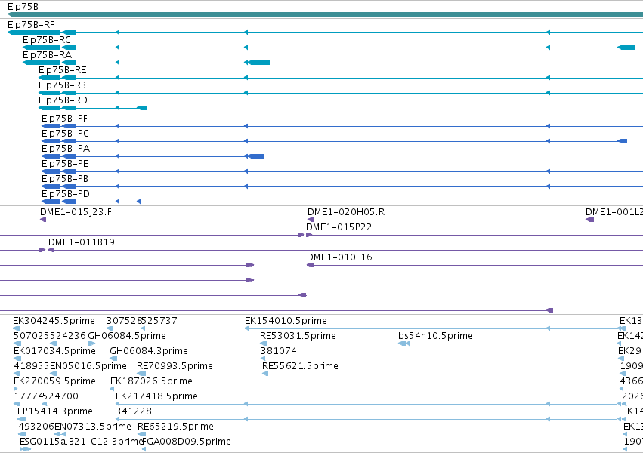The height and width of the screenshot is (453, 643).
Task: Select the RE53031.5prime EST label
Action: [298, 336]
